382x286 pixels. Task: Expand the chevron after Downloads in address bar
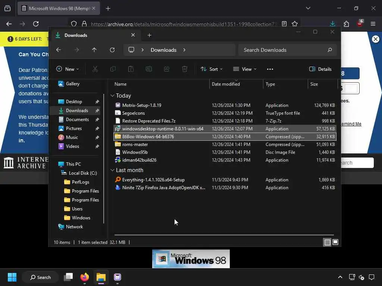tap(184, 50)
